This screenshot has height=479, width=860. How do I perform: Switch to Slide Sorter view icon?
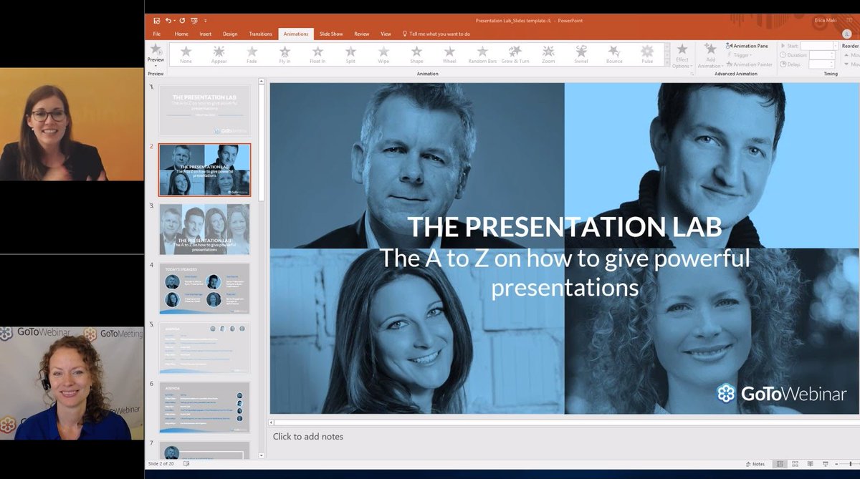(794, 464)
